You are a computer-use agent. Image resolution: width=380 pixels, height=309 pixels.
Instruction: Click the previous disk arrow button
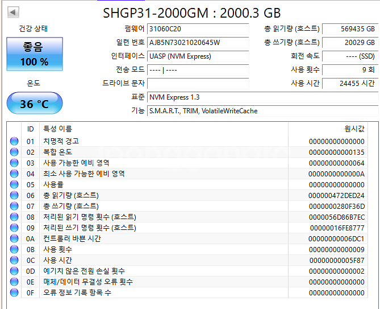click(x=13, y=12)
